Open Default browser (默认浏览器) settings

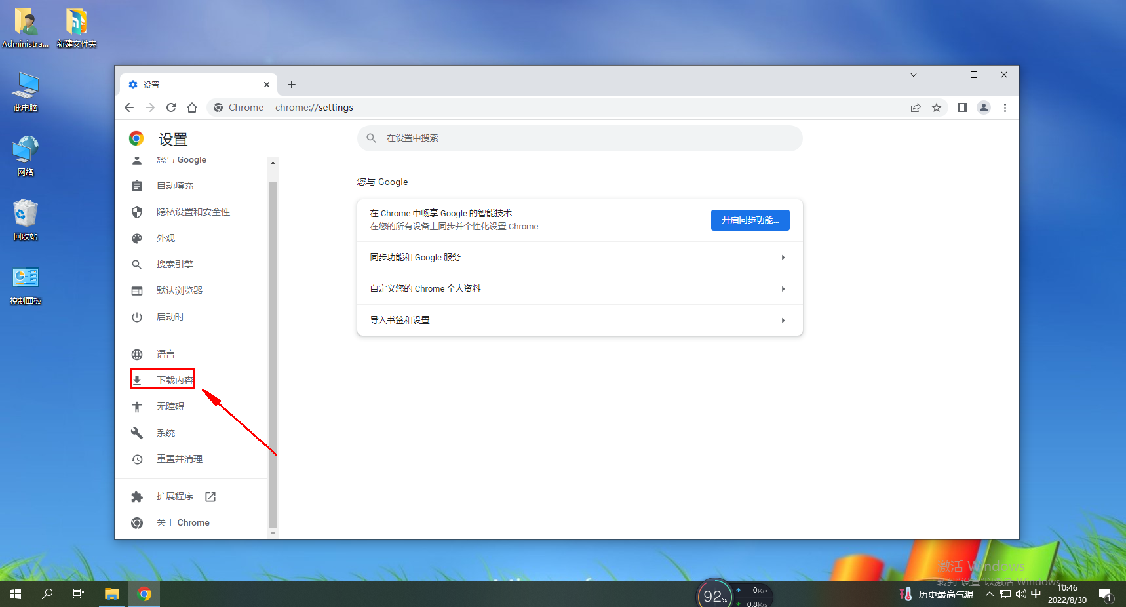pyautogui.click(x=180, y=290)
